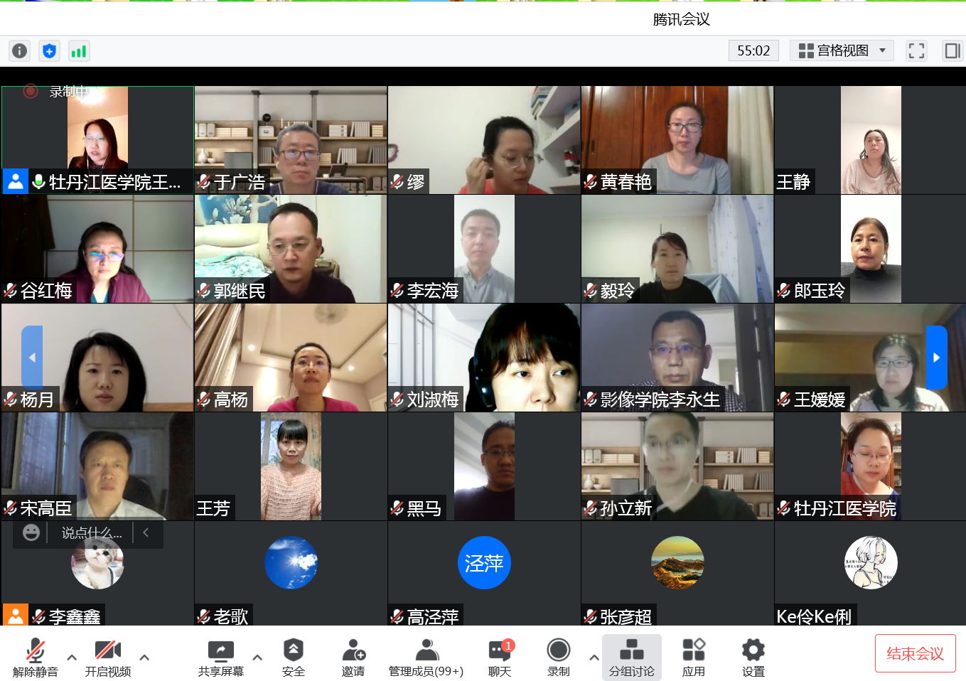Select 谷红梅's video tile
Screen dimensions: 966x681
[x=97, y=249]
